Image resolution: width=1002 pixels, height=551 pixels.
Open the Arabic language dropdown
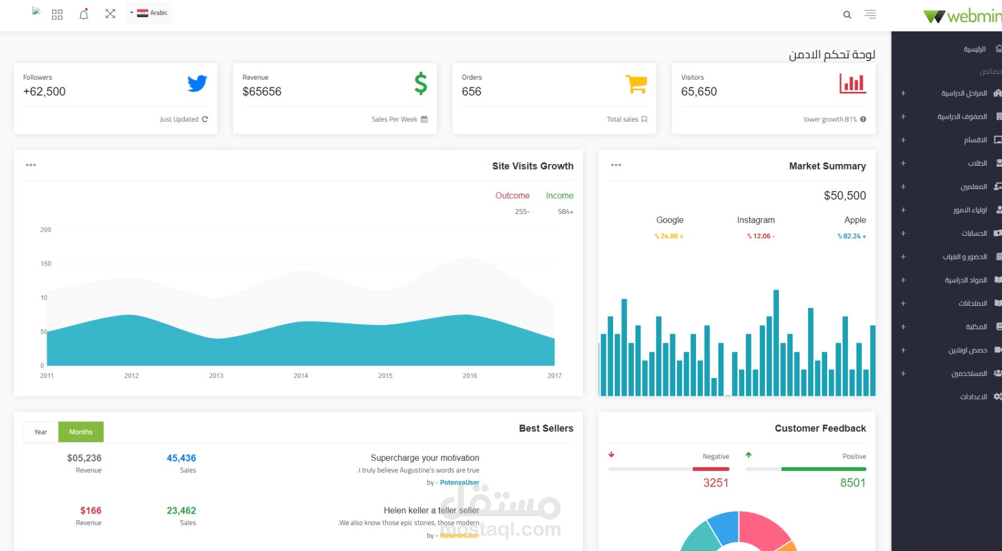(x=149, y=13)
